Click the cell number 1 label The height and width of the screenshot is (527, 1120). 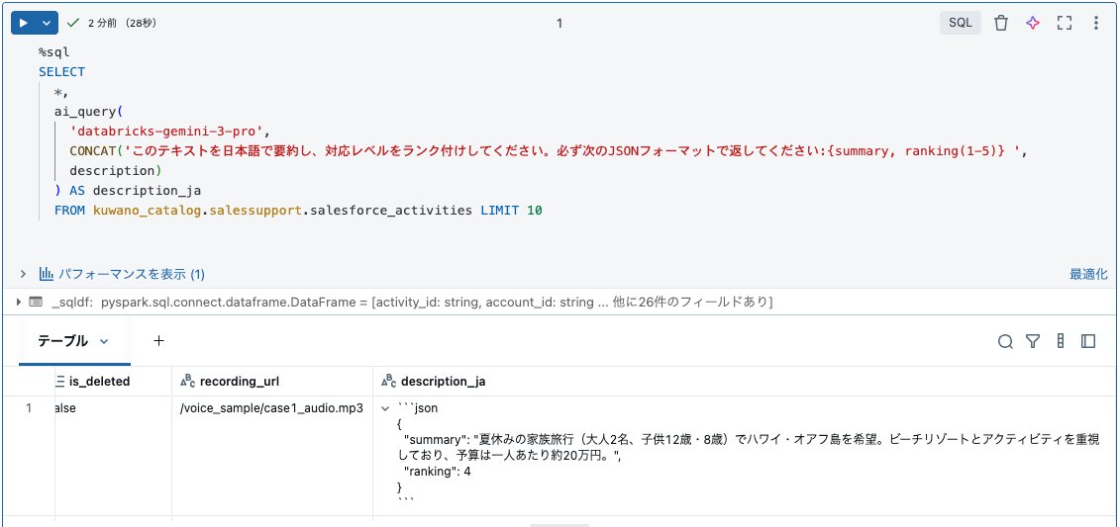560,24
